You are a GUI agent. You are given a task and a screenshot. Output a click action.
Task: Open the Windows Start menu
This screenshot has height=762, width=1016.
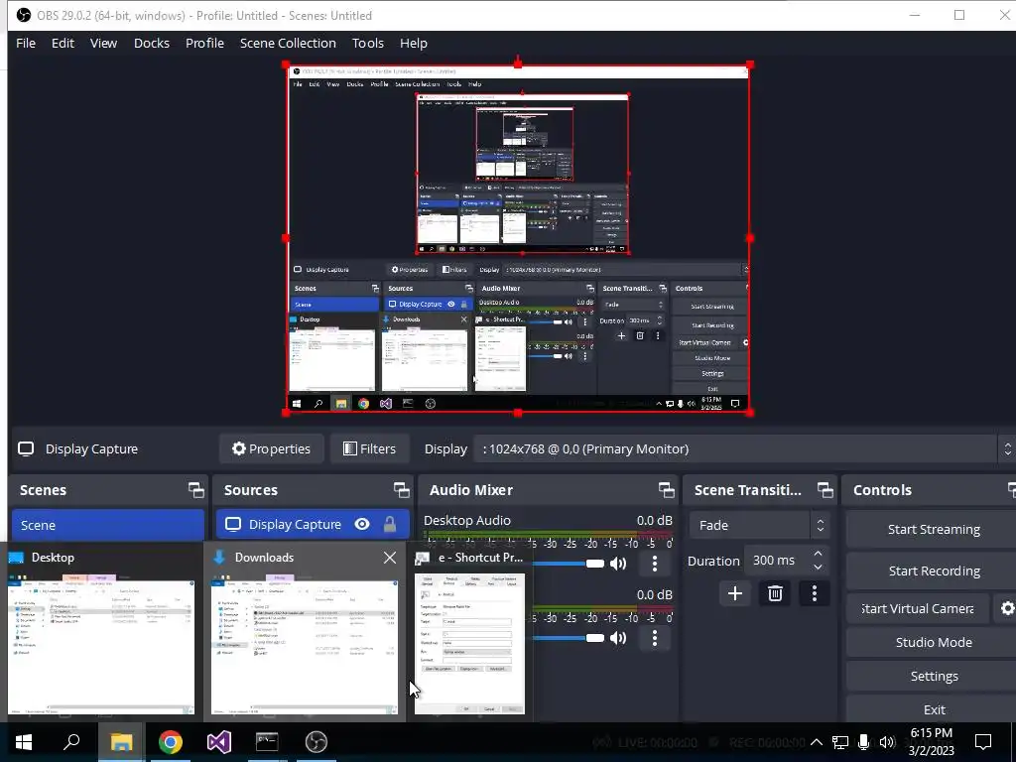[24, 742]
